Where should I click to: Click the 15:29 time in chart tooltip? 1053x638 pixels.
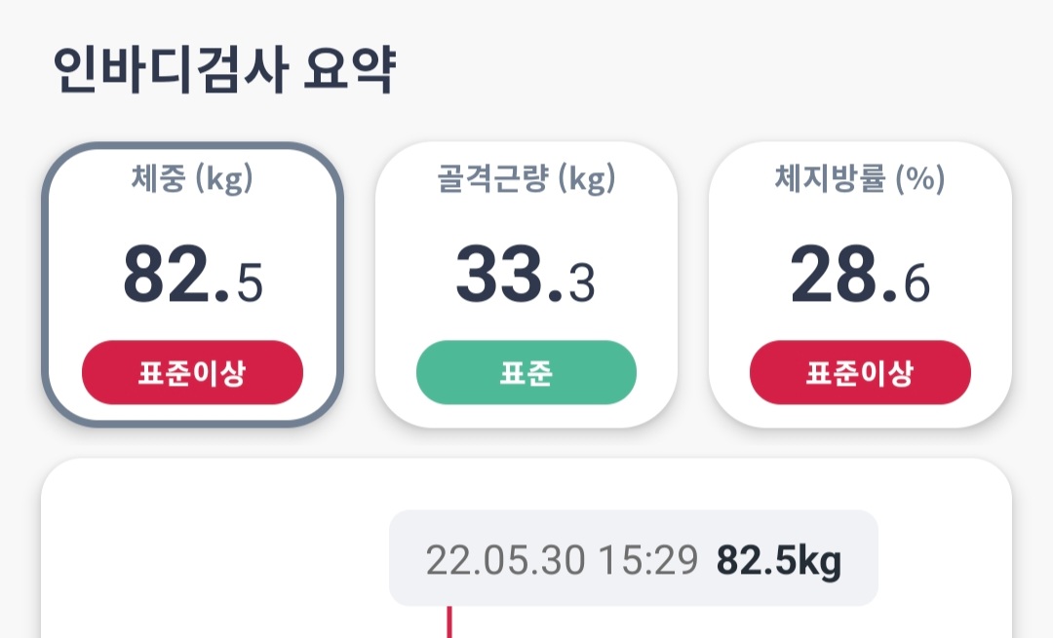tap(648, 561)
